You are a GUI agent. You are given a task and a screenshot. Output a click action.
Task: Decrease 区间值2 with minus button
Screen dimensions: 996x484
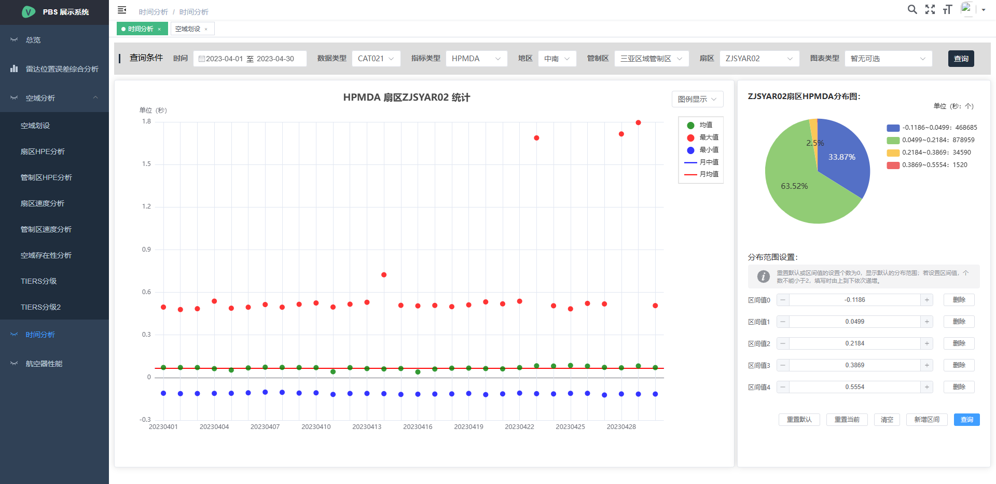click(x=783, y=343)
